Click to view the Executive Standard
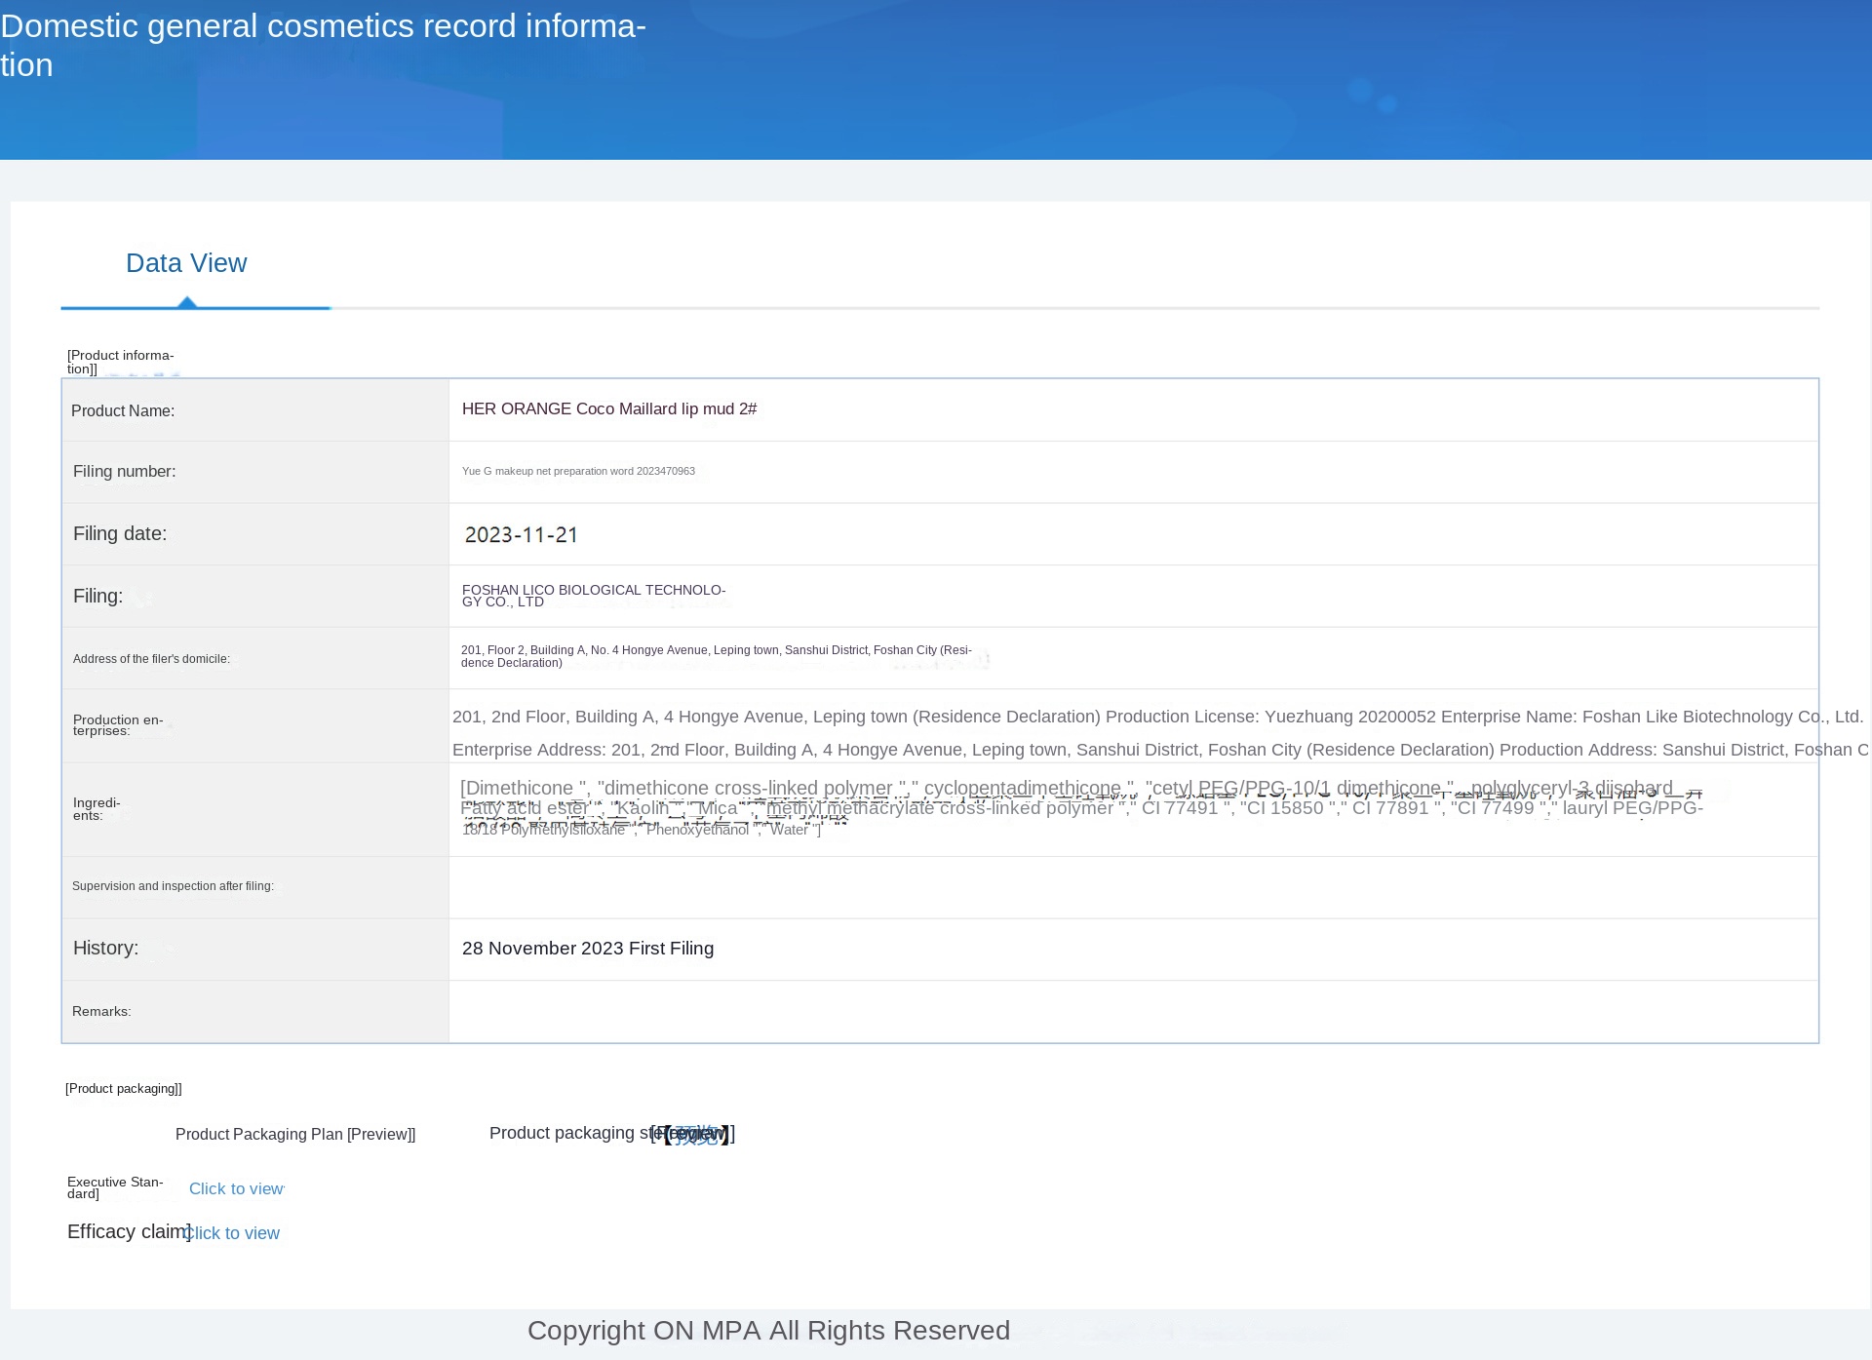This screenshot has width=1872, height=1360. tap(236, 1188)
